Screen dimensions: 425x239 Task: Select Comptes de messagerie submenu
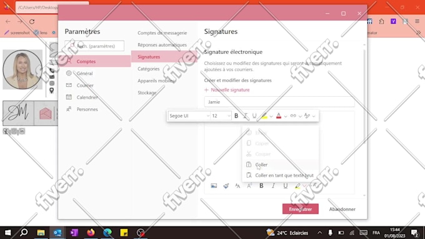tap(162, 32)
